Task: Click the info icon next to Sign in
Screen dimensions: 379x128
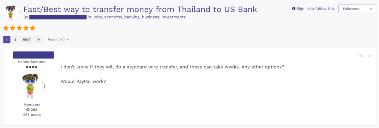Action: coord(294,9)
